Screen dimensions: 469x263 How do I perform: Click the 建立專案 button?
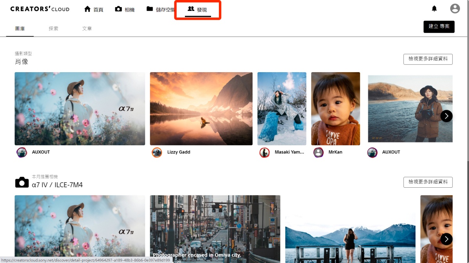click(439, 27)
